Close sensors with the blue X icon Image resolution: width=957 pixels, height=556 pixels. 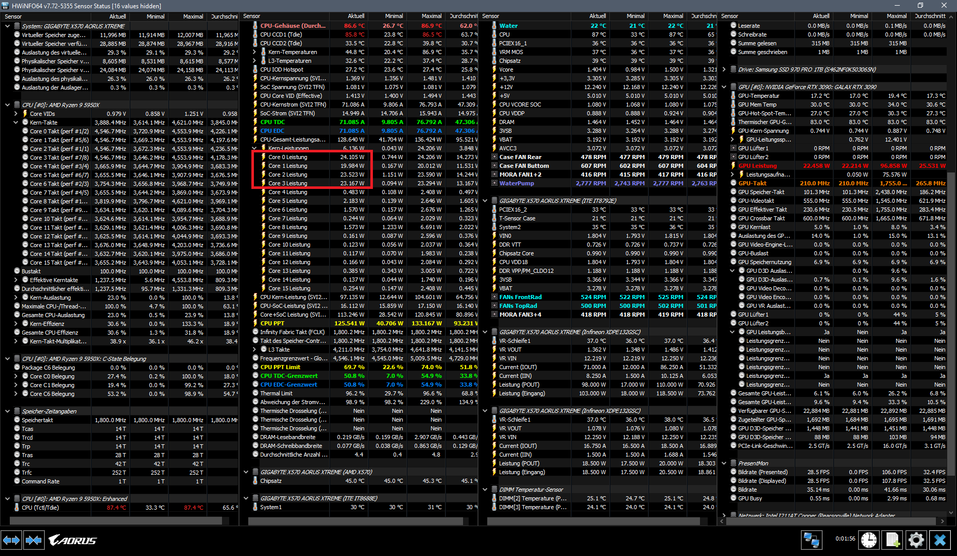point(940,540)
